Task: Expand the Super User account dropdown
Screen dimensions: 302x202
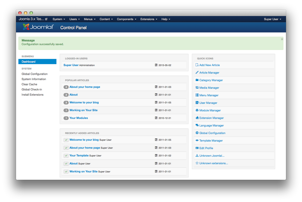Action: pos(272,19)
